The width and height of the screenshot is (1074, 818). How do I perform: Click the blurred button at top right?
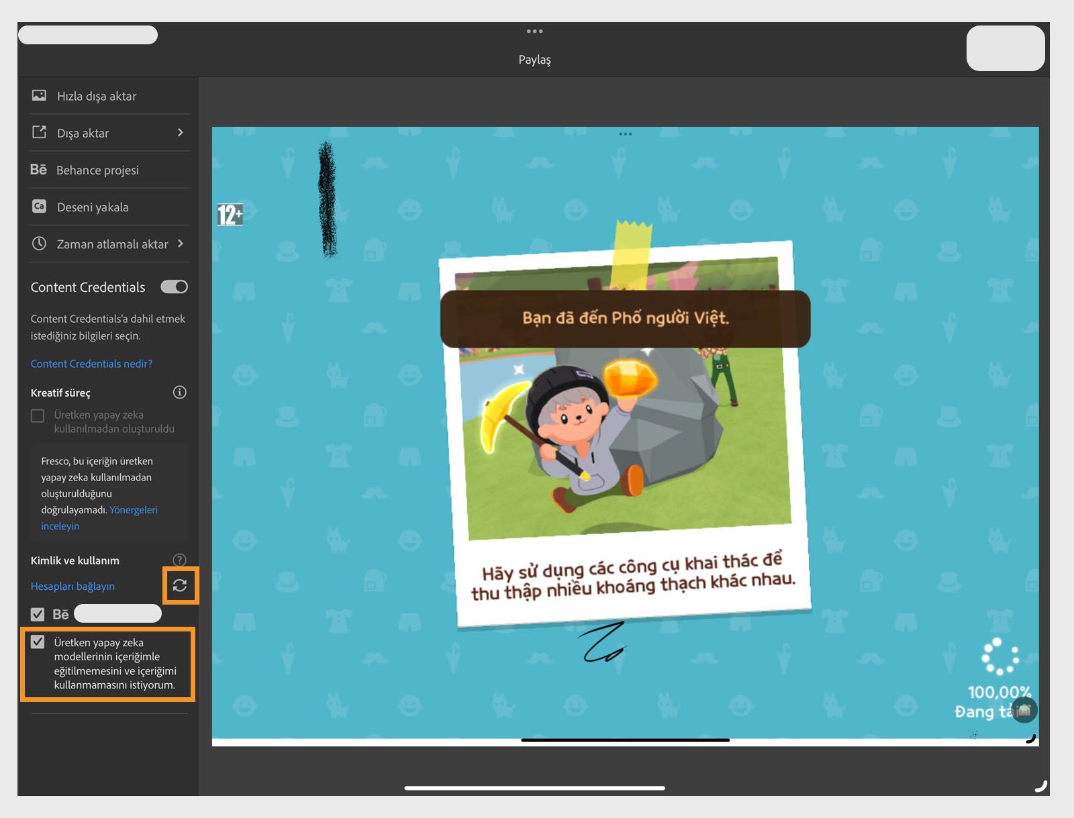point(1006,48)
